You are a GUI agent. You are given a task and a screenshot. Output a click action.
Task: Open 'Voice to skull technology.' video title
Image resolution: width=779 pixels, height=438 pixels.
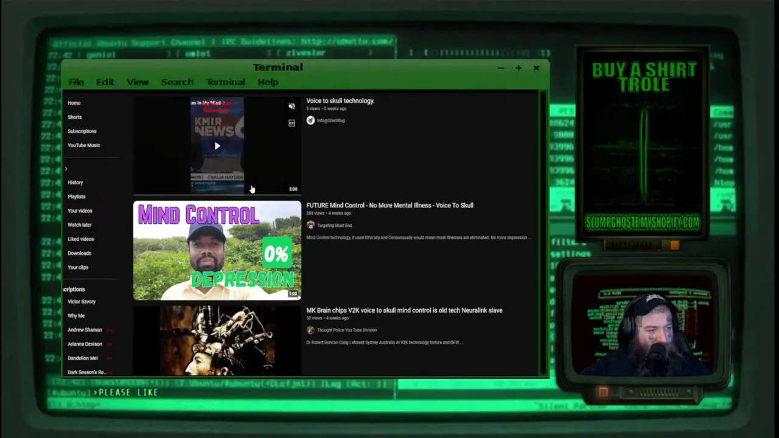click(340, 101)
